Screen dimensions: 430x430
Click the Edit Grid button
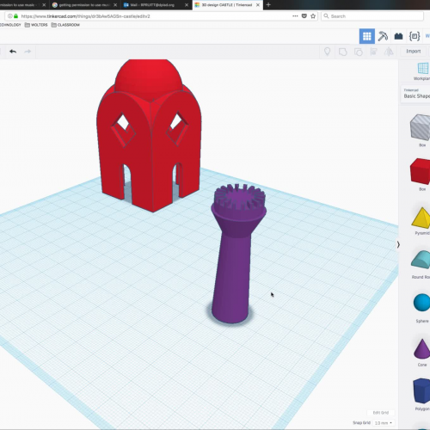tap(381, 413)
